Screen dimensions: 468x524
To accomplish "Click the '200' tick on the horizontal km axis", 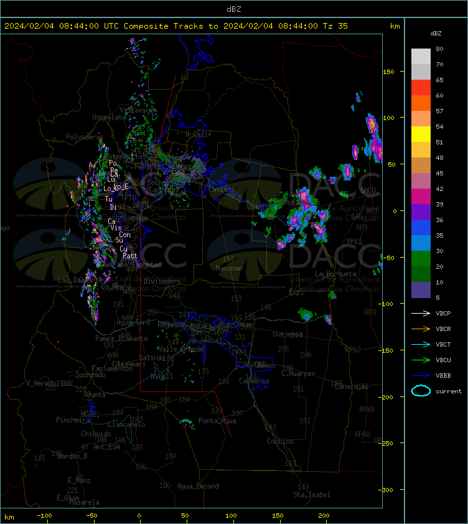I will pos(324,516).
